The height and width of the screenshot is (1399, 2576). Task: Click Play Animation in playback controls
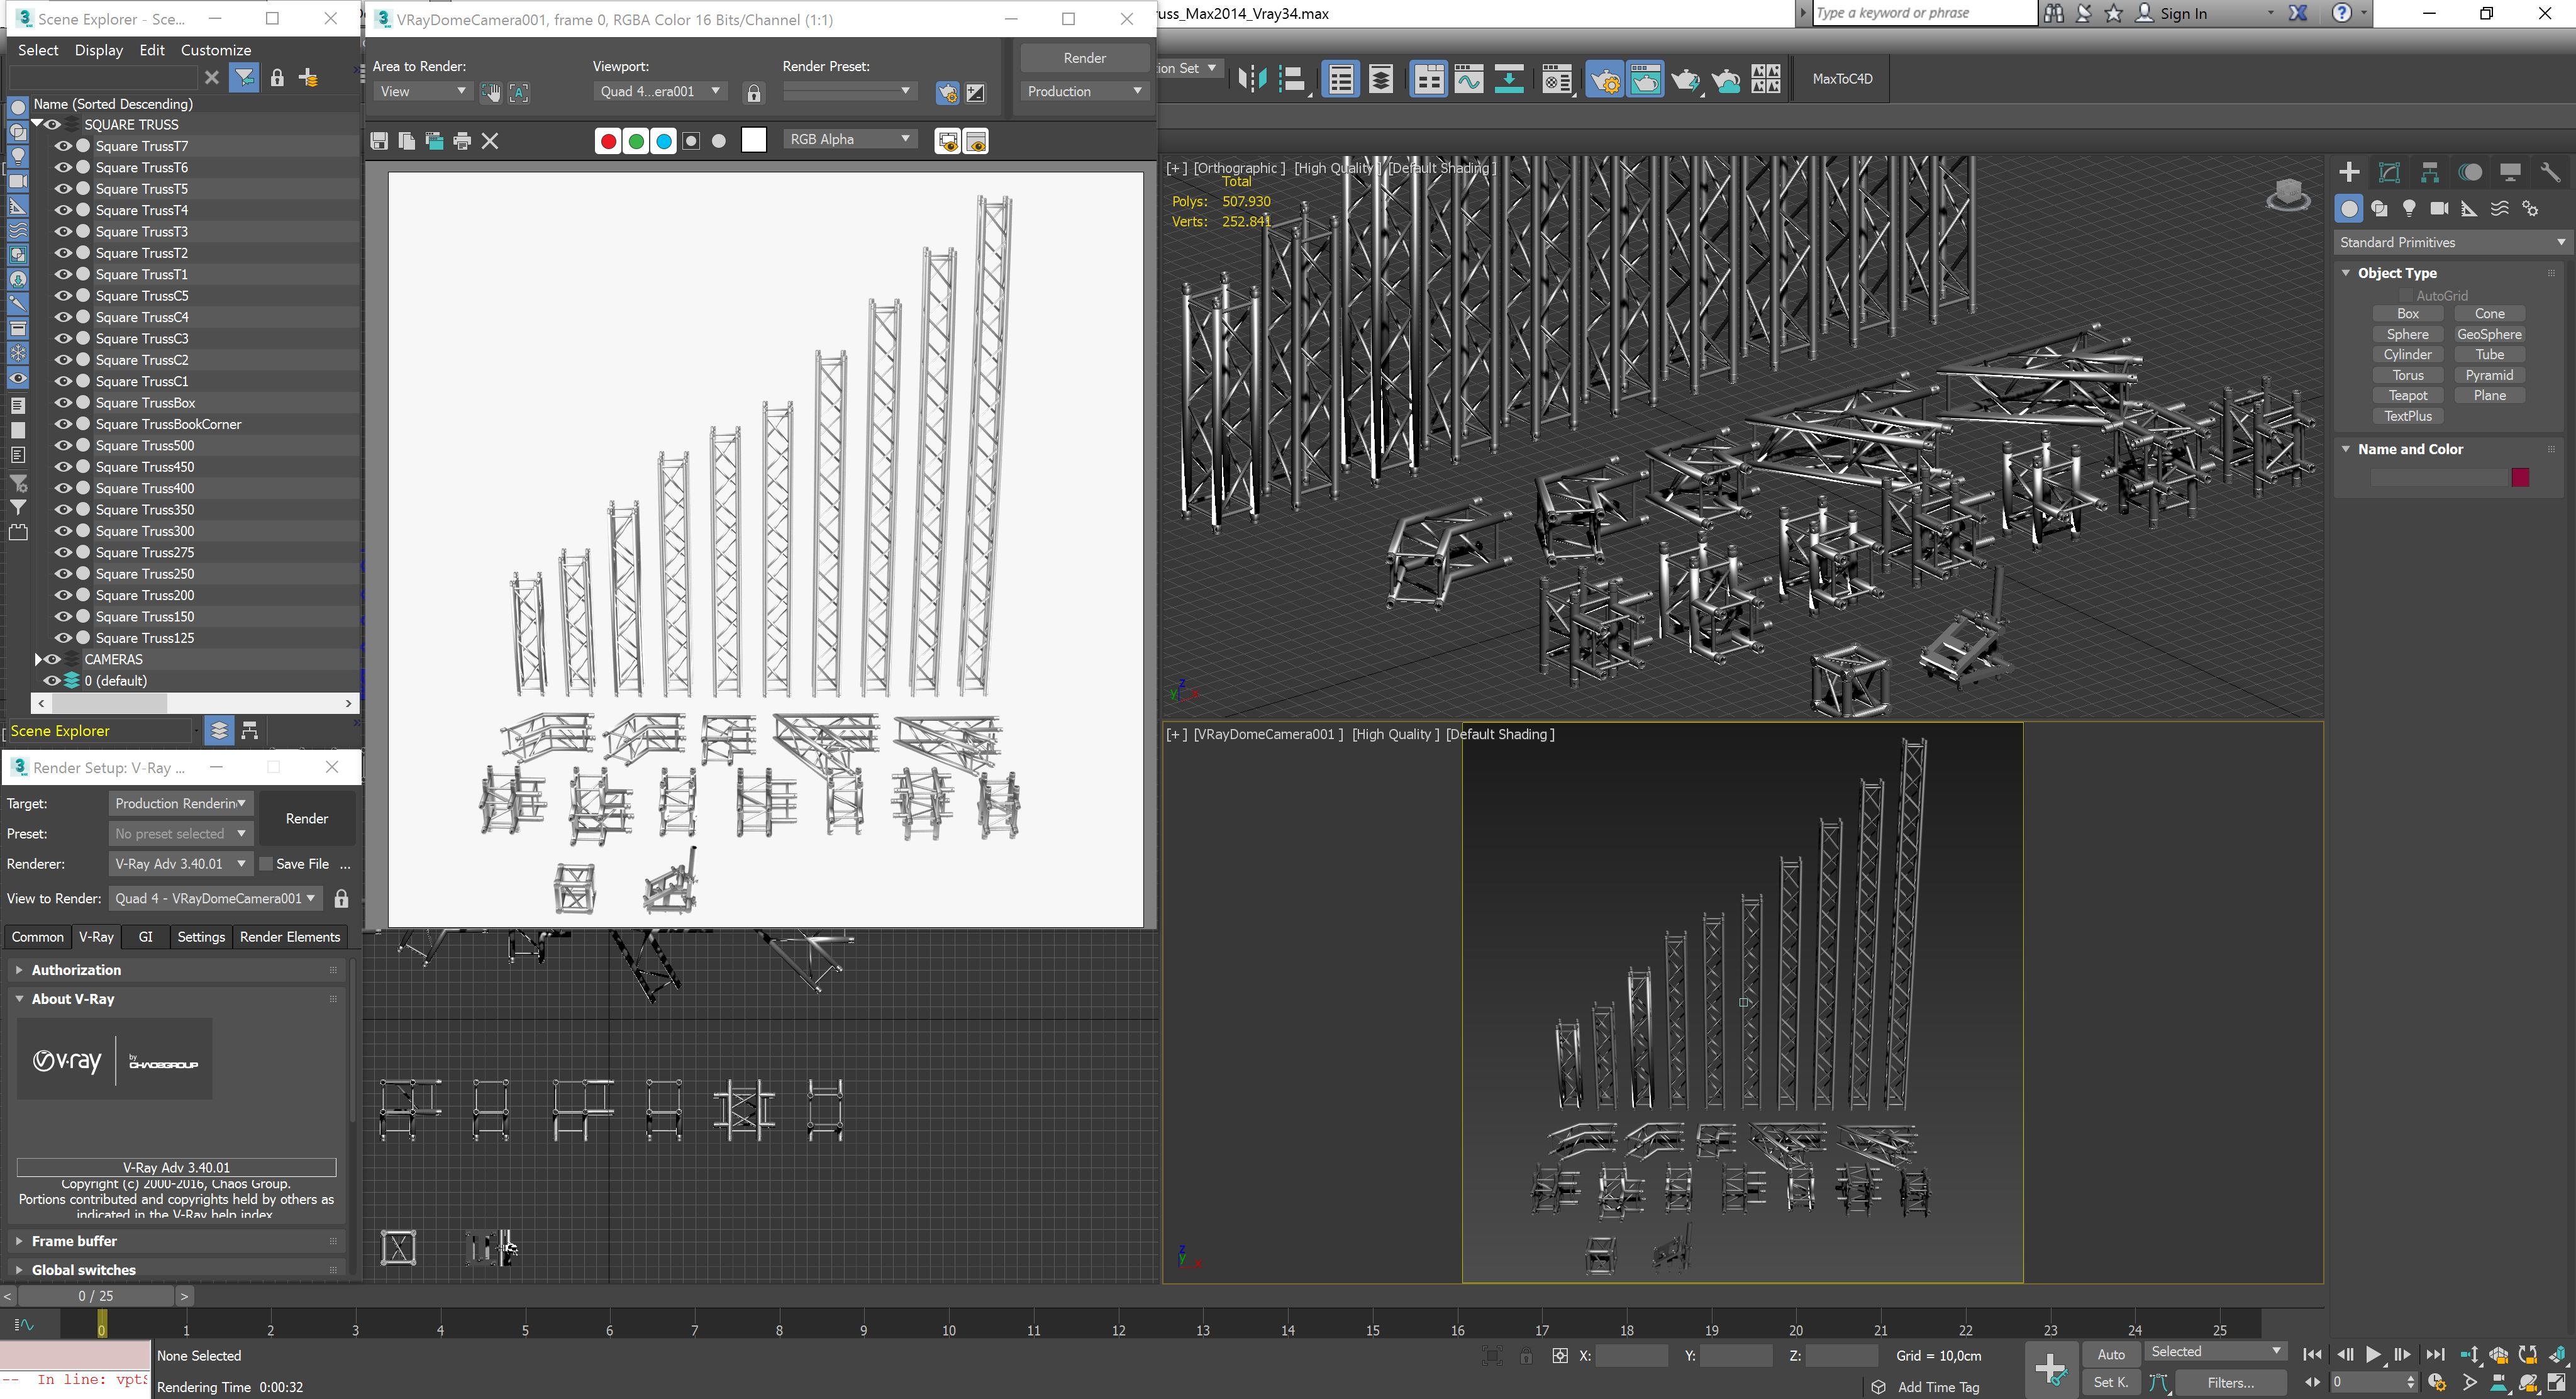2373,1354
